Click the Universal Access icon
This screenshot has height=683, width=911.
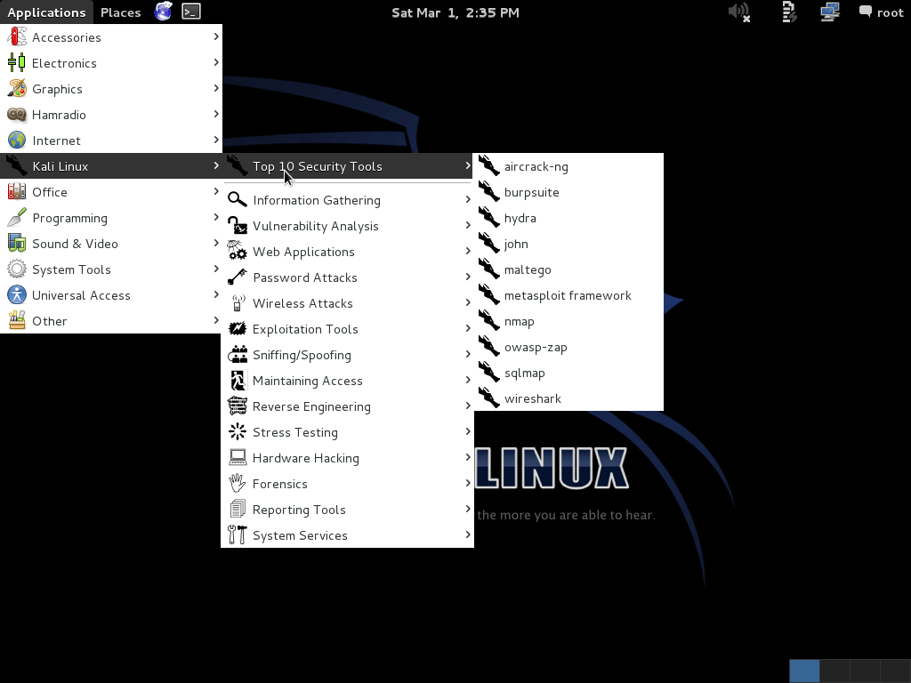pyautogui.click(x=17, y=295)
